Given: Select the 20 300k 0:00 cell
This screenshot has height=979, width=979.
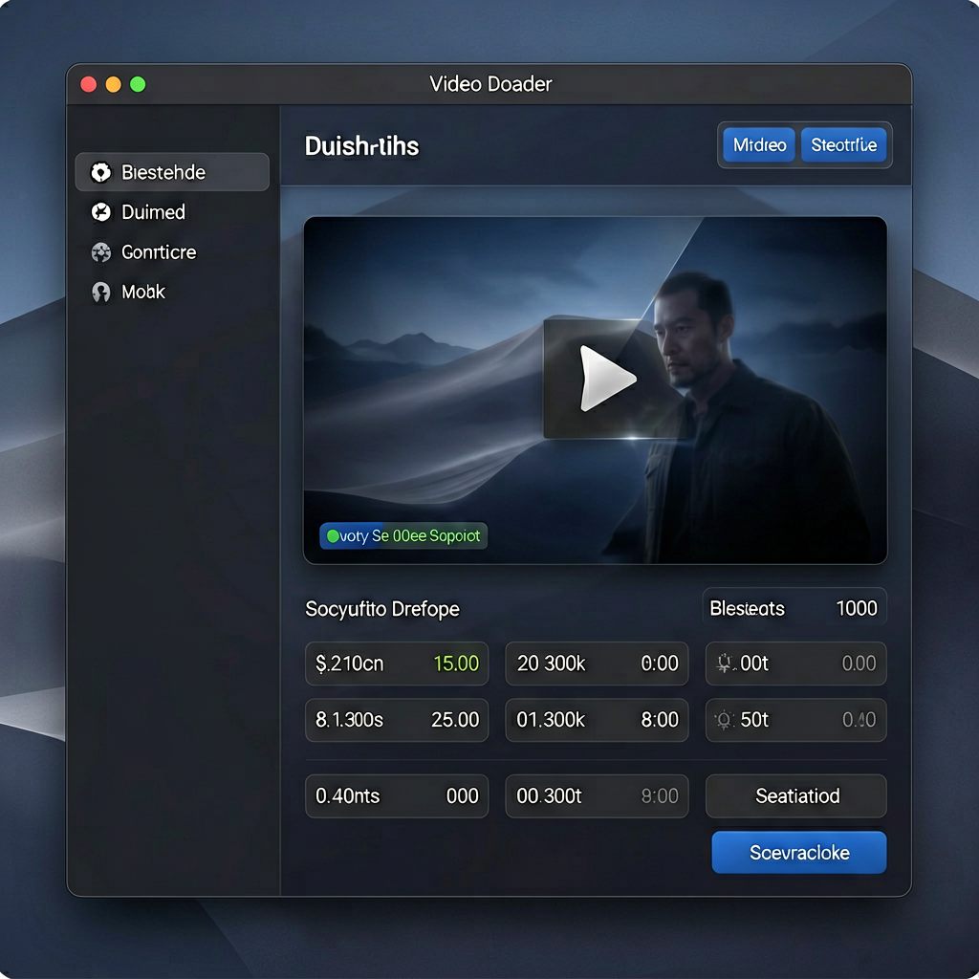Looking at the screenshot, I should (x=597, y=664).
